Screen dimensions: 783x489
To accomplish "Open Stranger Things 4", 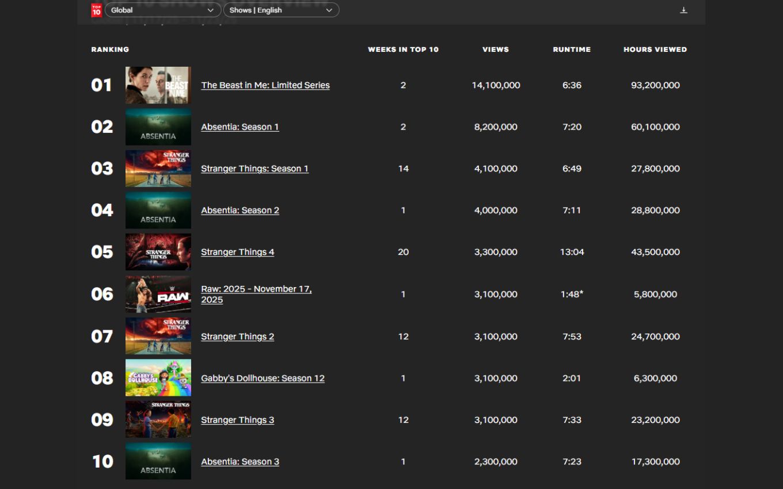I will pos(237,251).
